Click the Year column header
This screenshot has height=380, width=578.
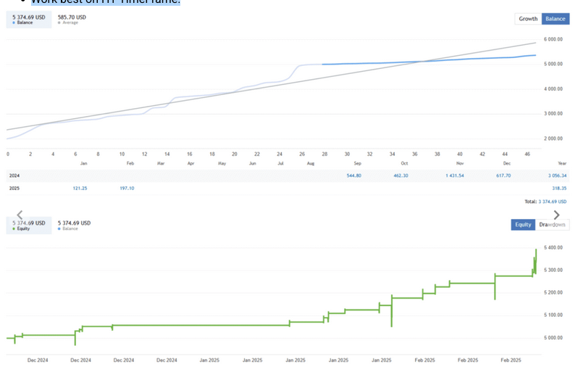click(x=562, y=163)
